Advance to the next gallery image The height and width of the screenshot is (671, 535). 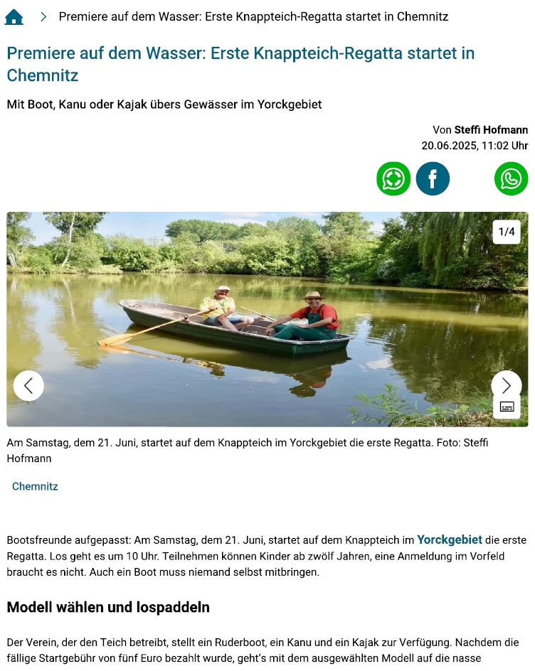507,385
